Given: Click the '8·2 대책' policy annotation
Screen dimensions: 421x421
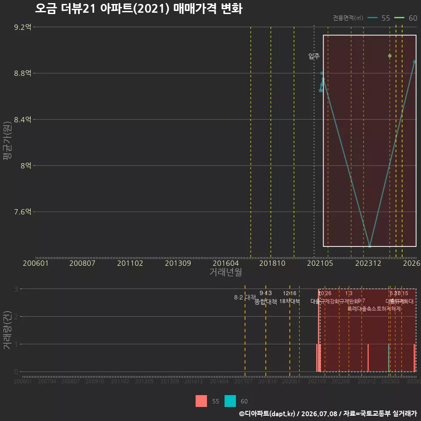Looking at the screenshot, I should [245, 297].
